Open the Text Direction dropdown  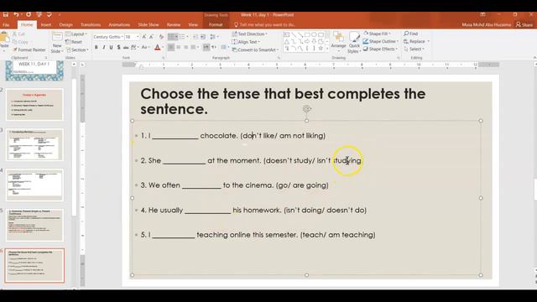point(250,34)
